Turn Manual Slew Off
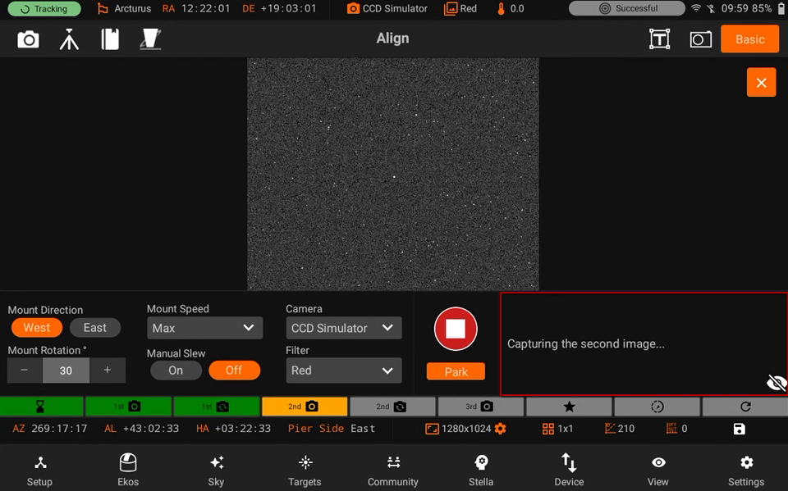Screen dimensions: 788x491 coord(234,371)
